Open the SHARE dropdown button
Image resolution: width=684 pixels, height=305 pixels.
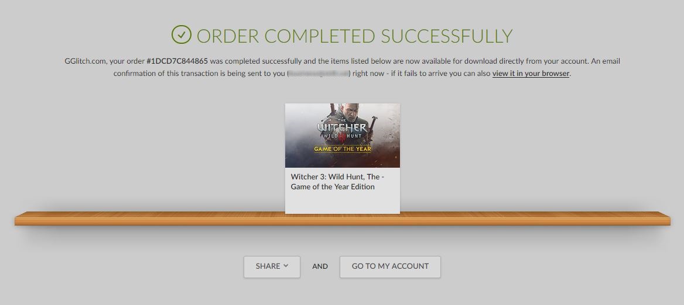(272, 266)
